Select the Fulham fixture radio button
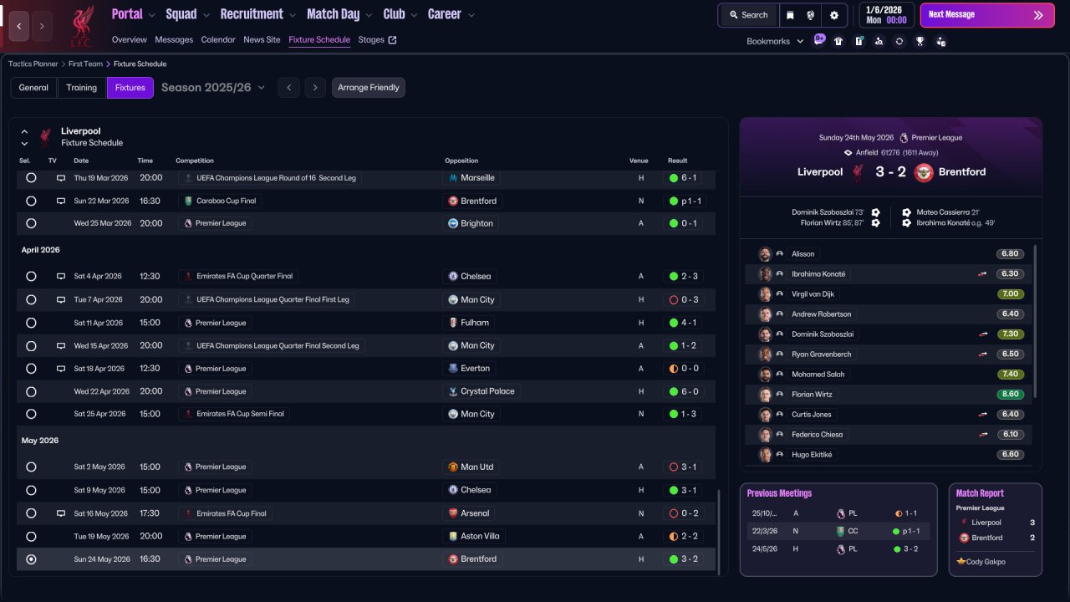This screenshot has width=1070, height=602. [x=31, y=323]
